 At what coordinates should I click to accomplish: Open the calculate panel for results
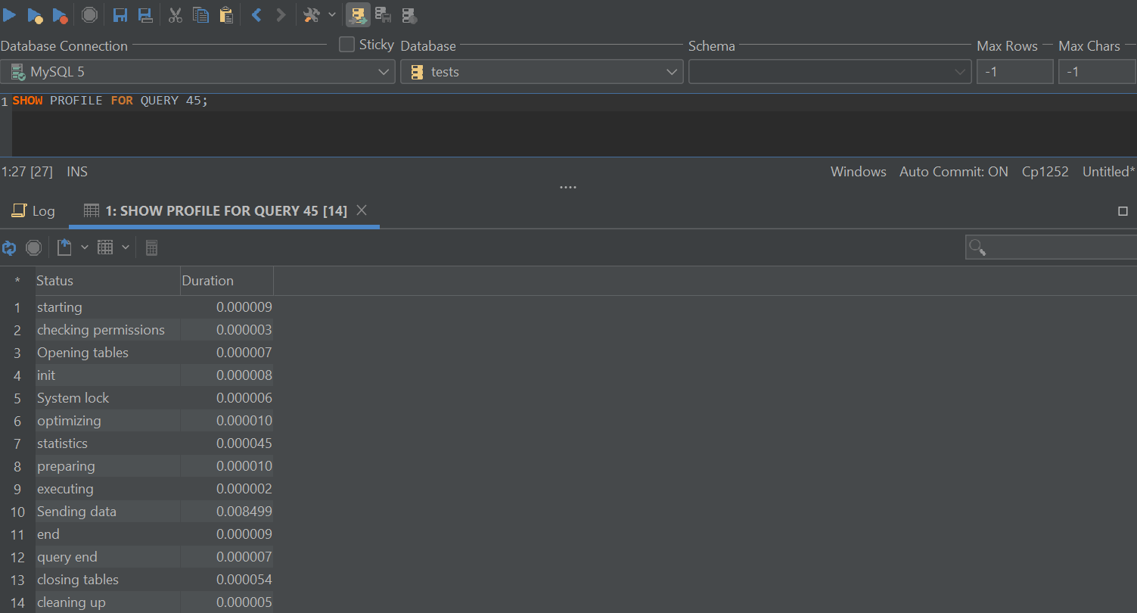pos(151,247)
